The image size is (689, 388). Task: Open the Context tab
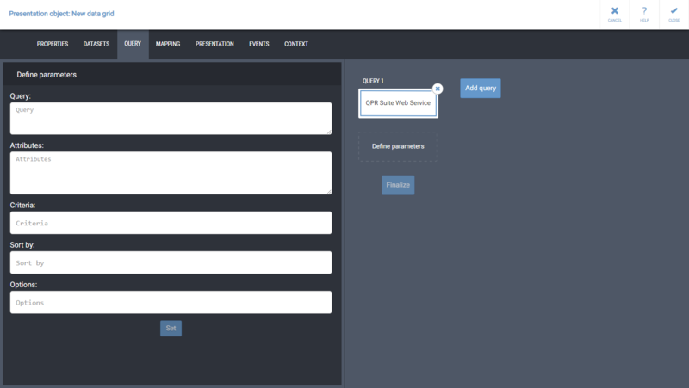point(296,44)
